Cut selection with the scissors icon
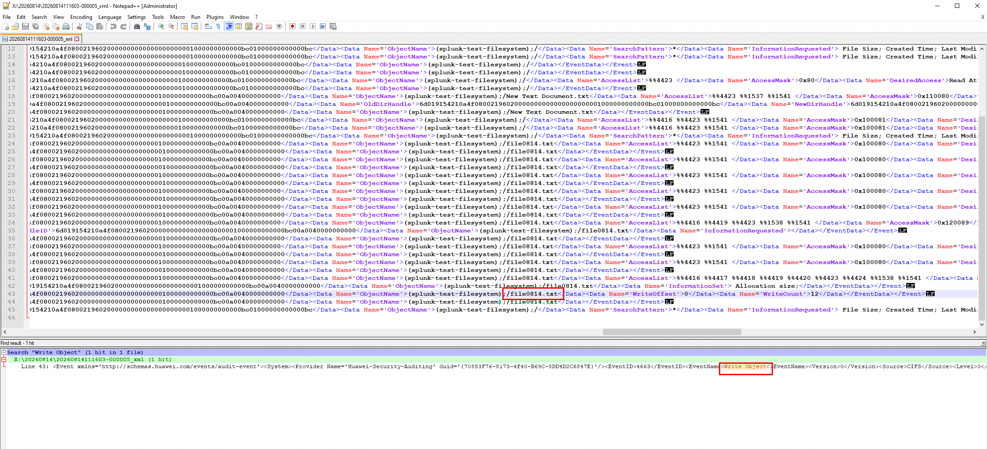987x449 pixels. pyautogui.click(x=80, y=26)
